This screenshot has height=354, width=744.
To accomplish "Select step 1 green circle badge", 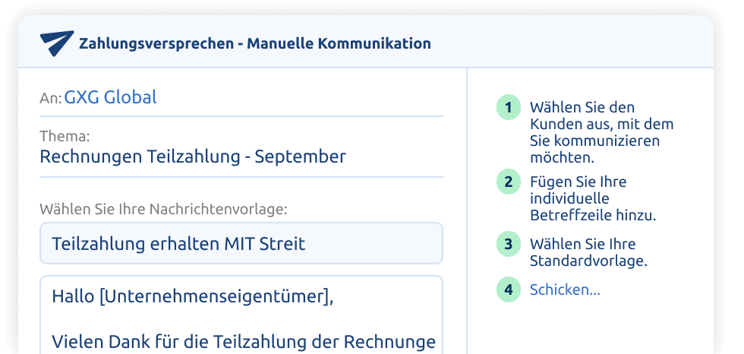I will click(x=509, y=107).
